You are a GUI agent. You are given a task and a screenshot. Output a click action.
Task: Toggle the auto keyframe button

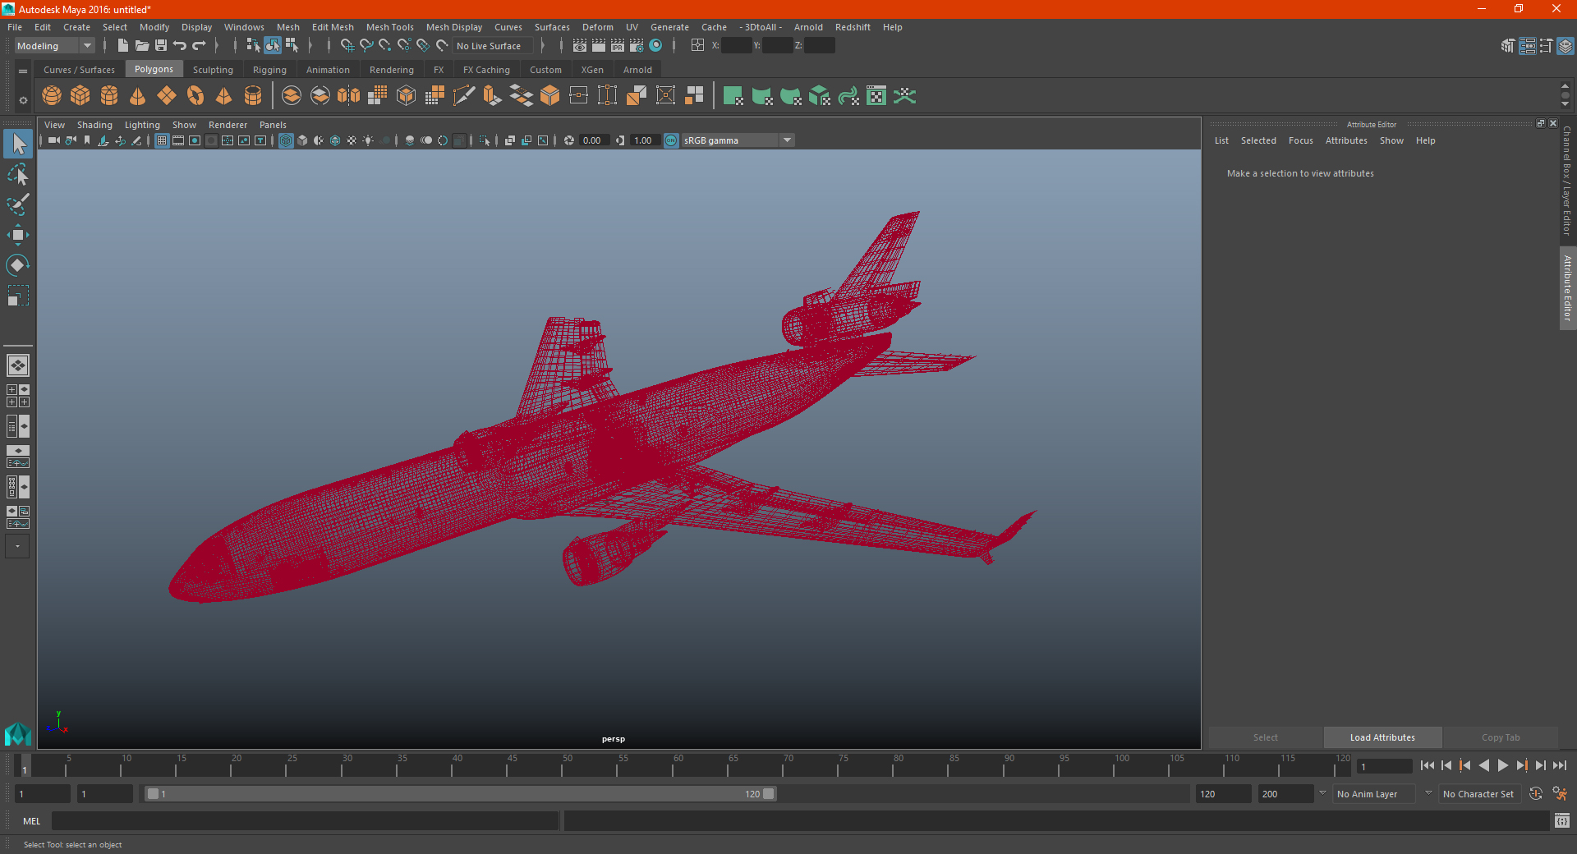pos(1535,794)
